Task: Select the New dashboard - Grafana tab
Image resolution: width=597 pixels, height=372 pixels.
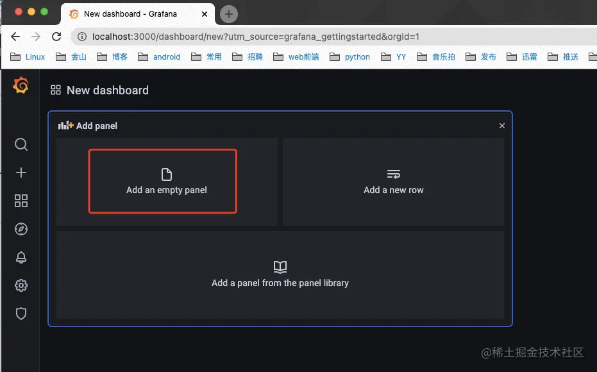Action: pyautogui.click(x=138, y=14)
